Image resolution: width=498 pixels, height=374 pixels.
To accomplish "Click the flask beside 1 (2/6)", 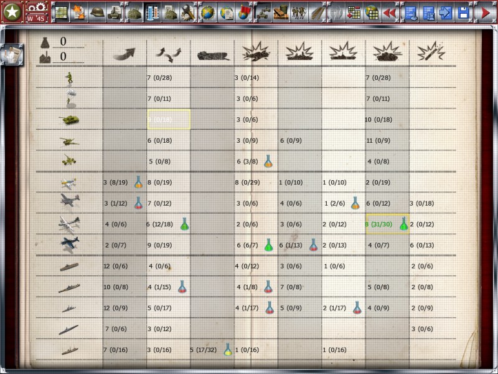I will 355,203.
